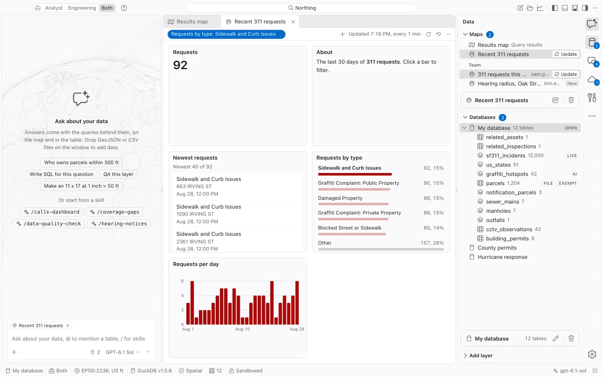Click the plus icon beside the Updated timestamp
The height and width of the screenshot is (377, 603).
click(343, 34)
